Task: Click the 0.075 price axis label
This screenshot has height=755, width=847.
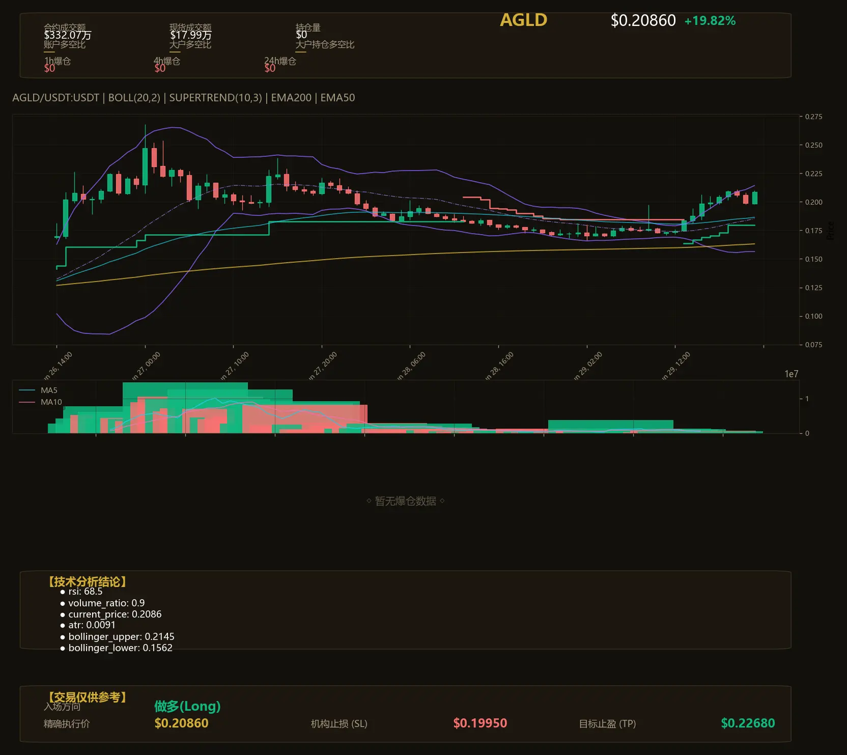Action: point(813,345)
